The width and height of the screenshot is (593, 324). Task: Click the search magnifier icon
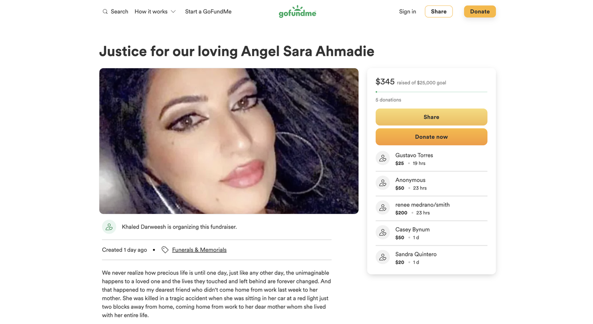[105, 11]
